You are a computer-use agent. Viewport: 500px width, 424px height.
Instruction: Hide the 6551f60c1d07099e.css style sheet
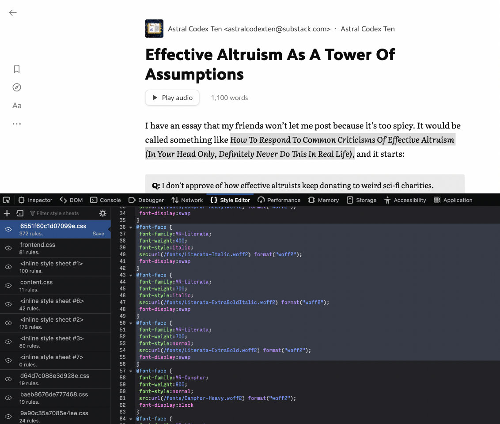pos(8,229)
